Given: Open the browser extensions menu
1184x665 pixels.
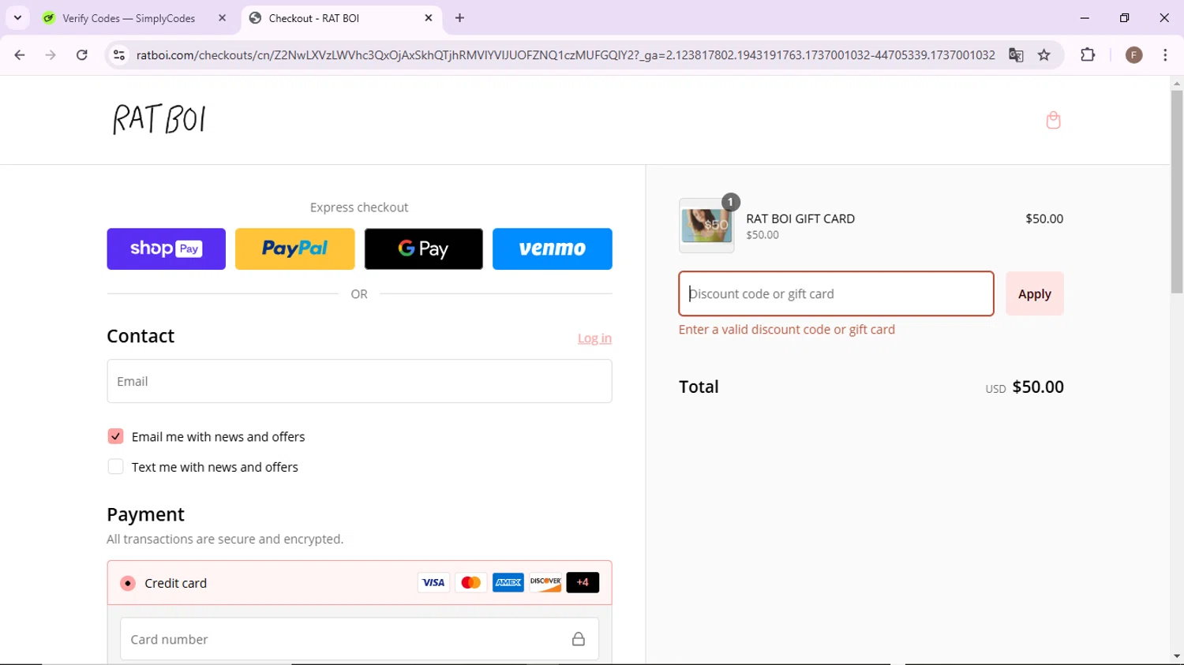Looking at the screenshot, I should 1088,55.
